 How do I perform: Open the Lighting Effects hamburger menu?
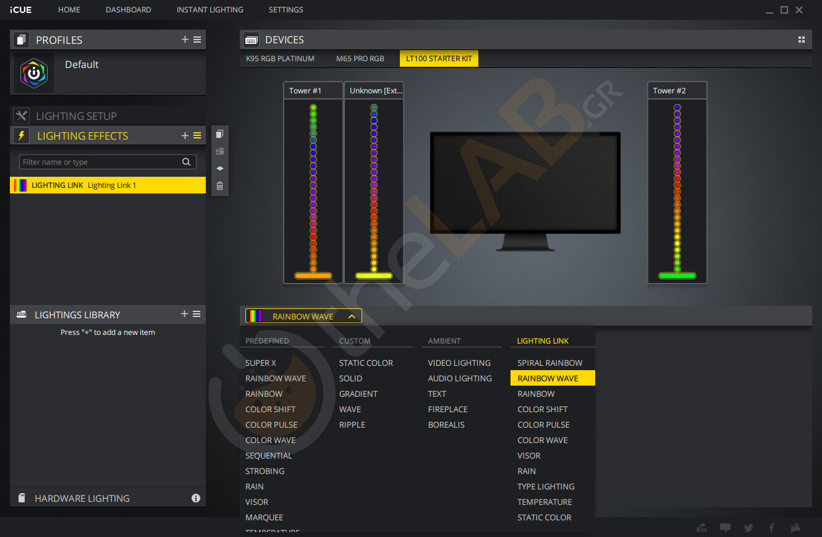pos(197,135)
